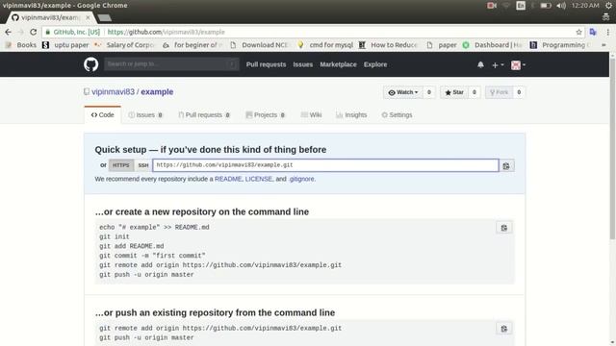Open the cmd for mysql bookmark
This screenshot has height=346, width=616.
pyautogui.click(x=325, y=45)
